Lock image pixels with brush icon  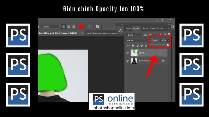coord(138,46)
